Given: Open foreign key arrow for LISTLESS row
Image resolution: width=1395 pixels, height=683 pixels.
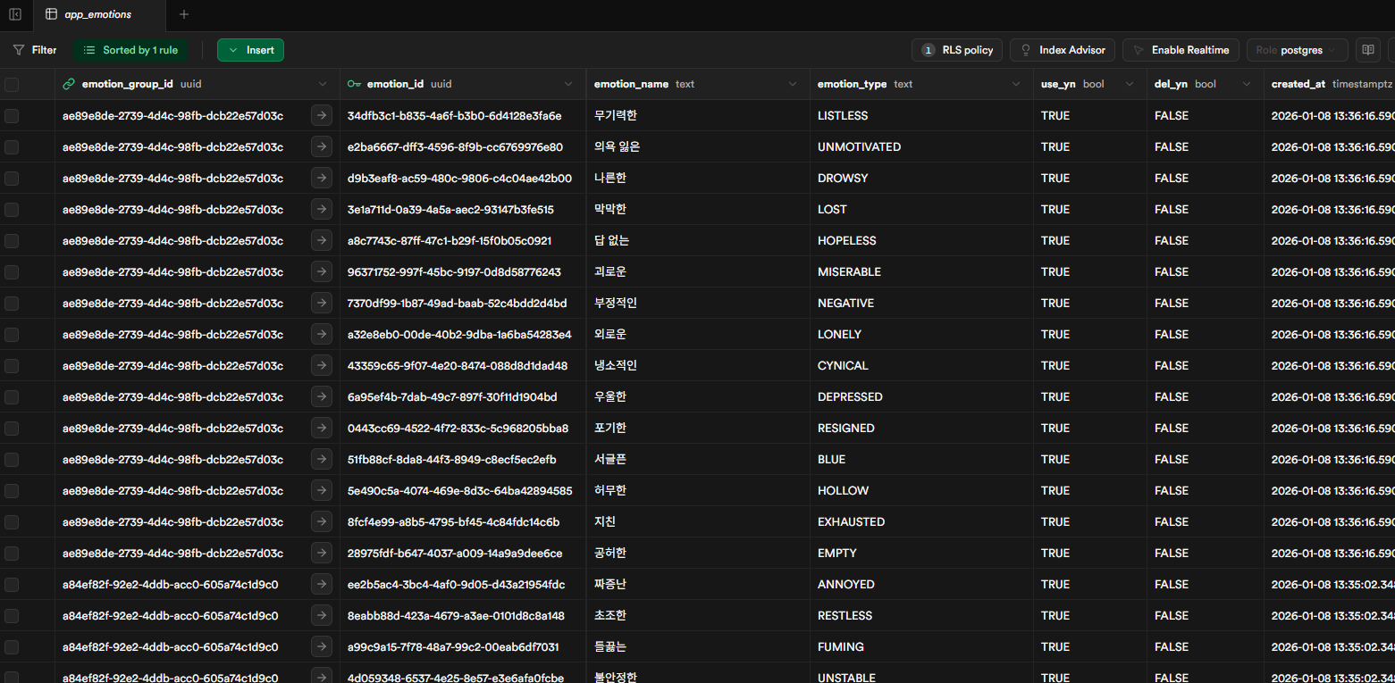Looking at the screenshot, I should point(322,115).
